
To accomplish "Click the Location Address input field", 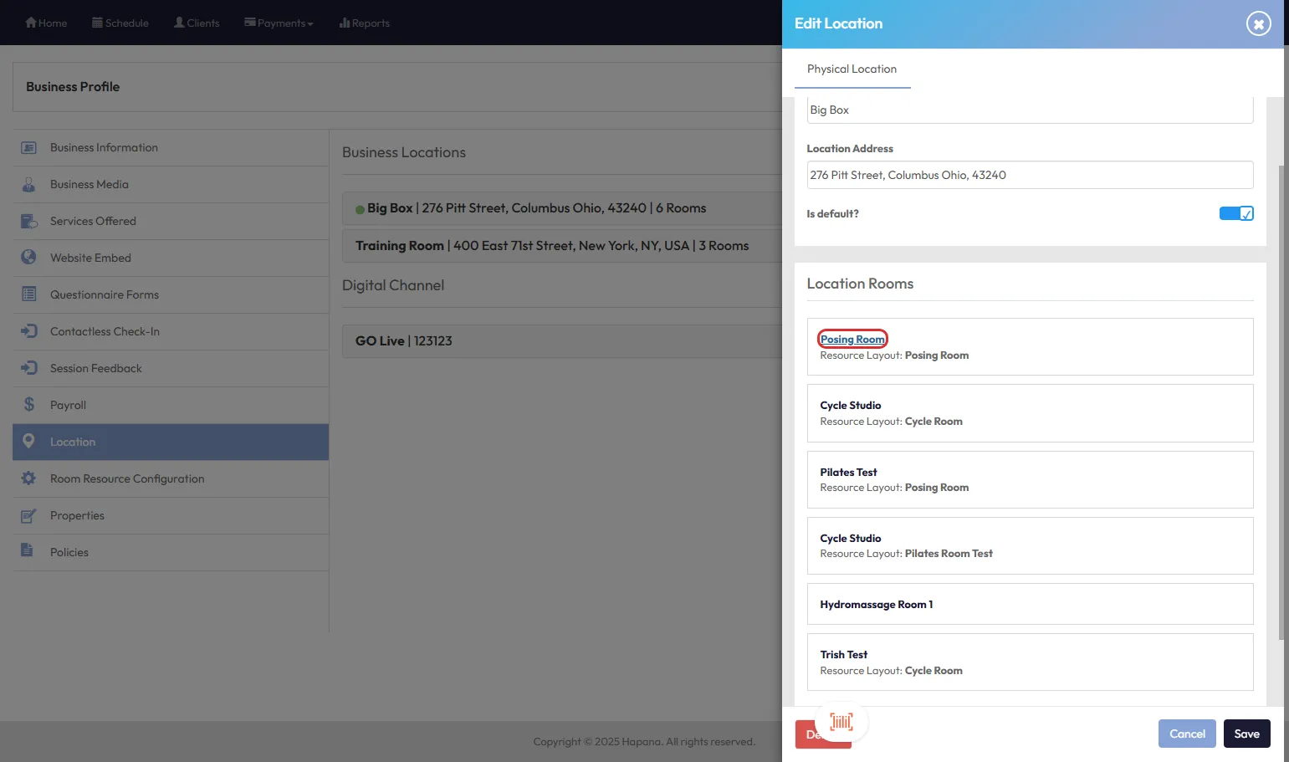I will point(1030,175).
